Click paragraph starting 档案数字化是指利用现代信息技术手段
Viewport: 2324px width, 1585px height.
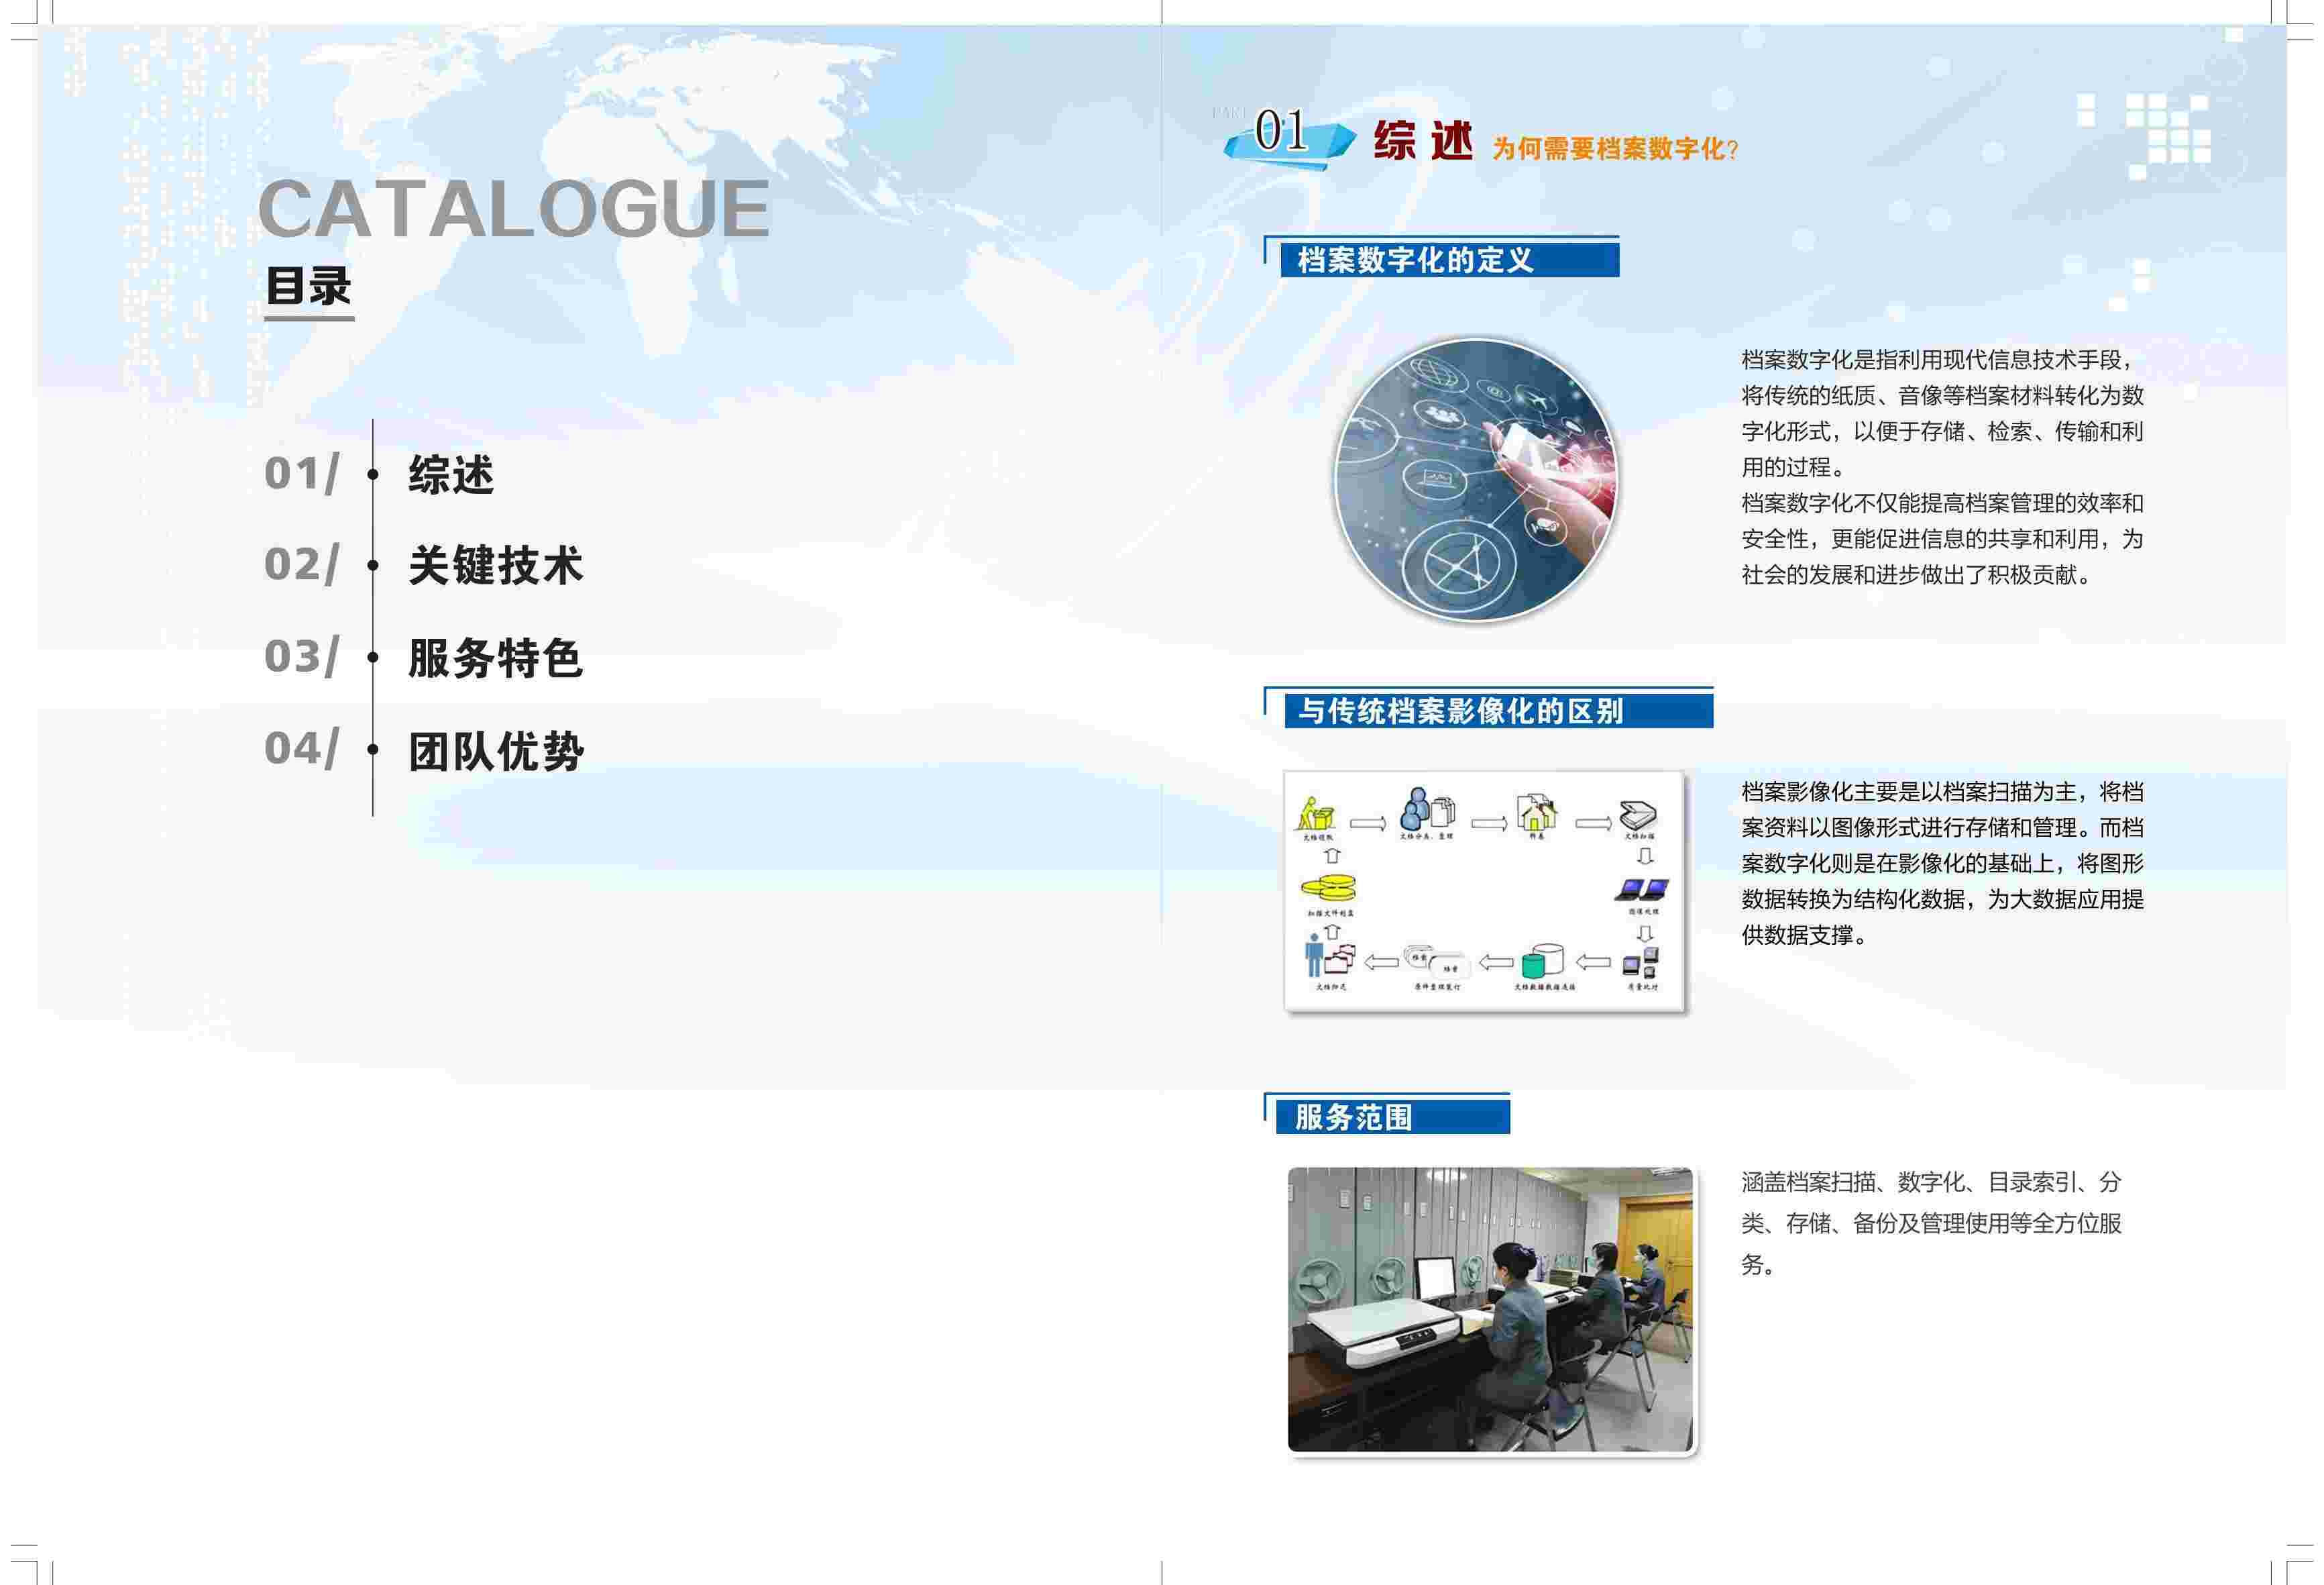[x=1942, y=413]
